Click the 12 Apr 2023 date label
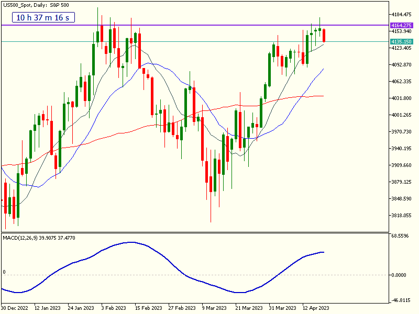 point(316,308)
